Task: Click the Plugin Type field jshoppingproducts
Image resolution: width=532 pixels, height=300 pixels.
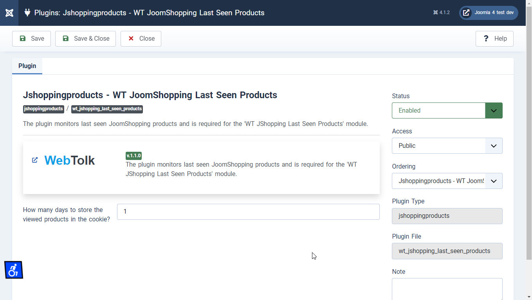Action: [x=447, y=216]
